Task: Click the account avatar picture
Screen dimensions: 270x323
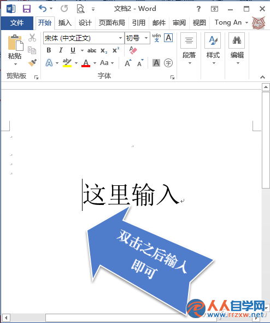Action: [x=259, y=22]
